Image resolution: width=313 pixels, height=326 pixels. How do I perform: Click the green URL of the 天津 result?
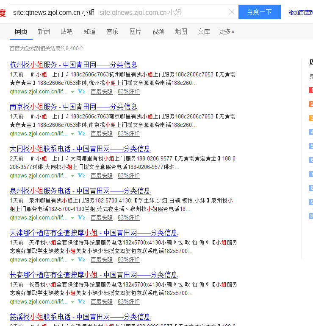pyautogui.click(x=39, y=259)
